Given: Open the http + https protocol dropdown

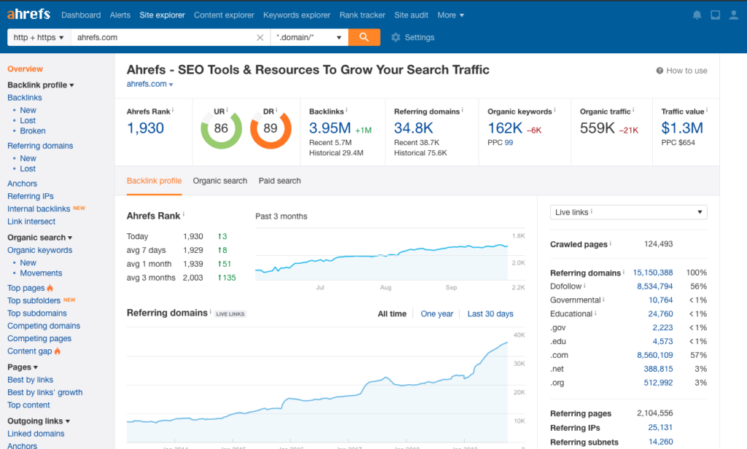Looking at the screenshot, I should [39, 37].
